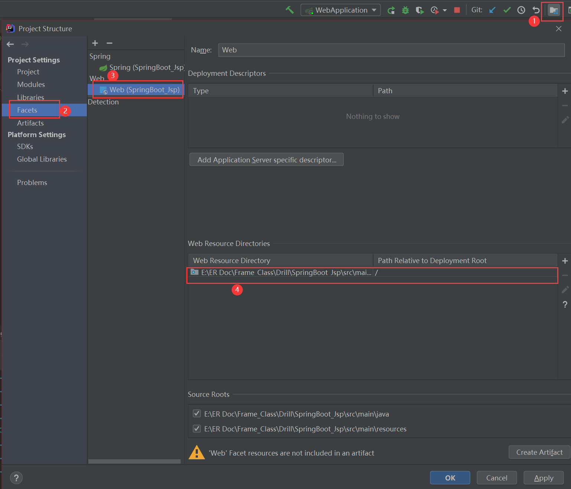Click the OK button
The height and width of the screenshot is (489, 571).
[450, 478]
